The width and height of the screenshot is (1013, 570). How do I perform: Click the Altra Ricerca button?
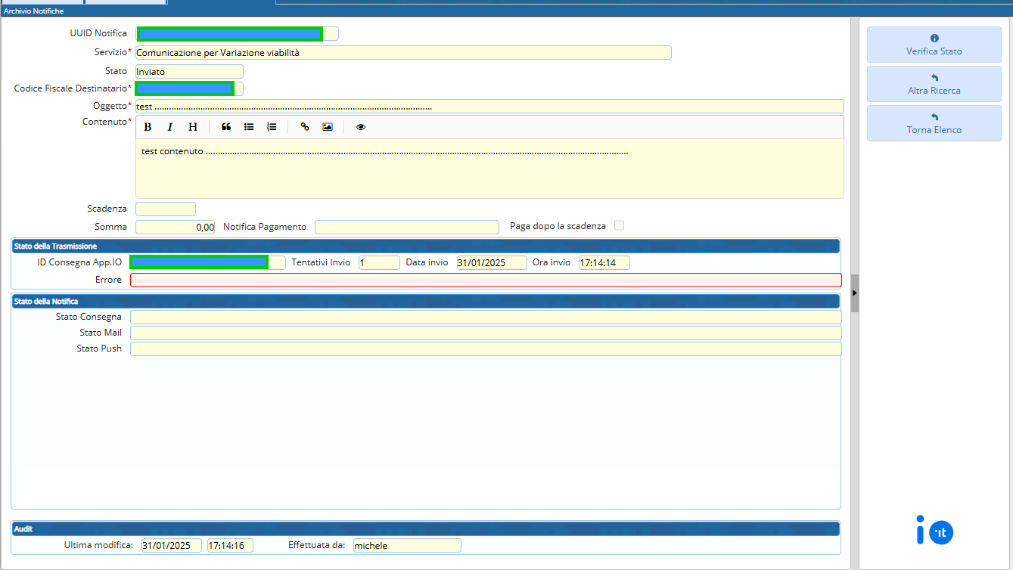934,84
